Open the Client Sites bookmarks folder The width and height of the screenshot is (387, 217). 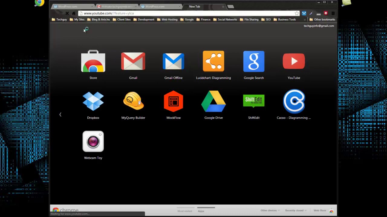pyautogui.click(x=122, y=20)
